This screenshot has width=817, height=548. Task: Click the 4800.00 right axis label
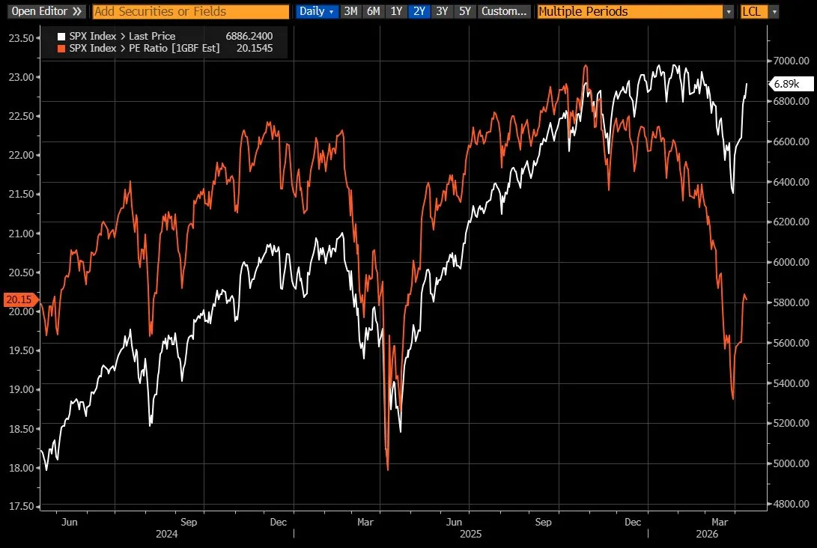pos(792,504)
